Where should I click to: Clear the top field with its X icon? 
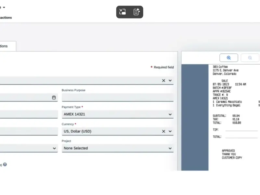[x=163, y=81]
